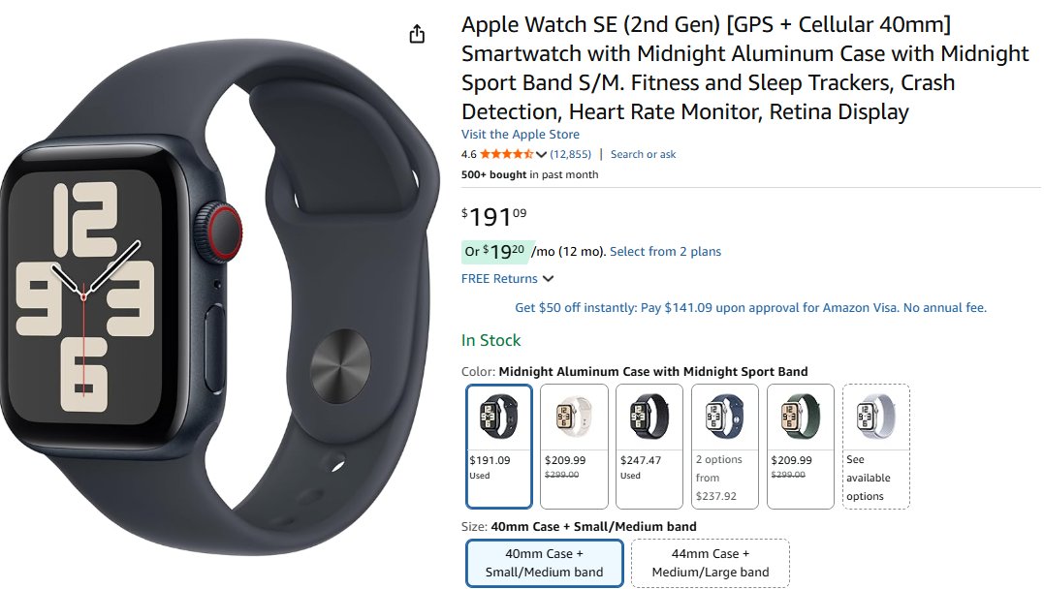Pick blue band with 2 options
Viewport: 1044px width, 589px height.
[x=725, y=446]
